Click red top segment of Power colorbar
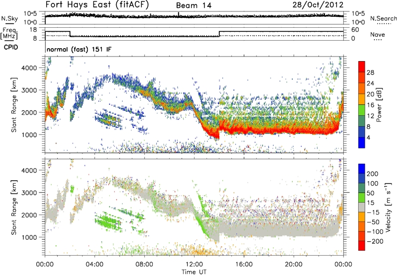Screen dimensions: 397x275 point(362,67)
